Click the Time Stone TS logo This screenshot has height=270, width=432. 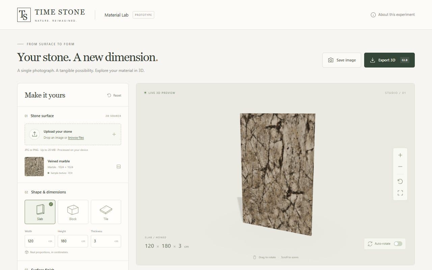(x=24, y=15)
